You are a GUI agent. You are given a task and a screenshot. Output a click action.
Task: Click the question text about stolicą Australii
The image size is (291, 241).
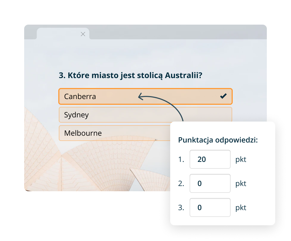(x=131, y=75)
